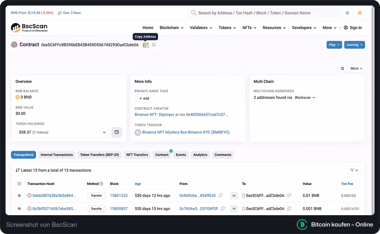Open the Blockscan multichain dropdown
This screenshot has height=234, width=380.
click(305, 97)
